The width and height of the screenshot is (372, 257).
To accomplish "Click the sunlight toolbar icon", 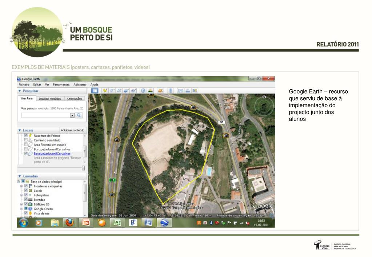I will pyautogui.click(x=150, y=91).
